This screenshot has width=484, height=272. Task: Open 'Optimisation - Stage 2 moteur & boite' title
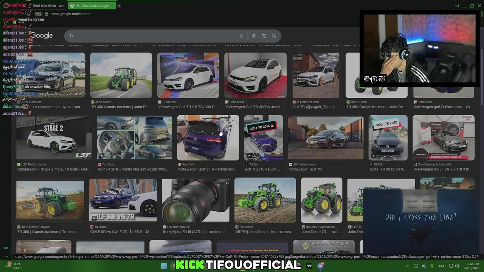click(x=53, y=169)
